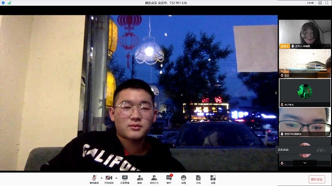Screen dimensions: 332x186
Task: Open chat with unread badge
Action: pos(169,179)
